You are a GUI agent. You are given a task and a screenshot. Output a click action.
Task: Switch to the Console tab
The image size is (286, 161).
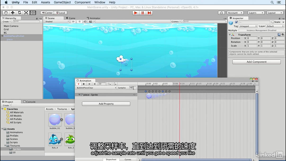point(29,102)
